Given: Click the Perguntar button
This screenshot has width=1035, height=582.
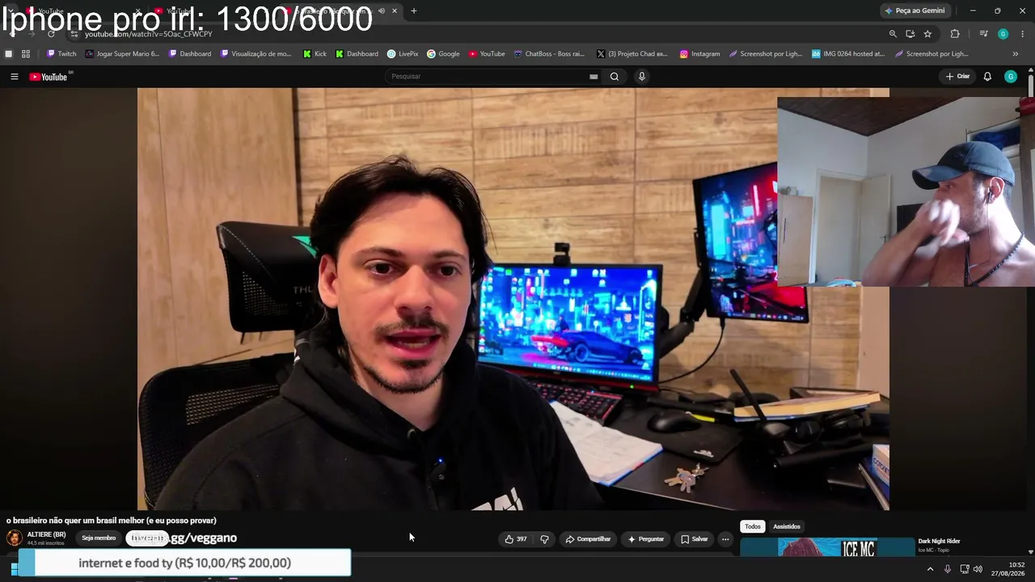Looking at the screenshot, I should (645, 539).
